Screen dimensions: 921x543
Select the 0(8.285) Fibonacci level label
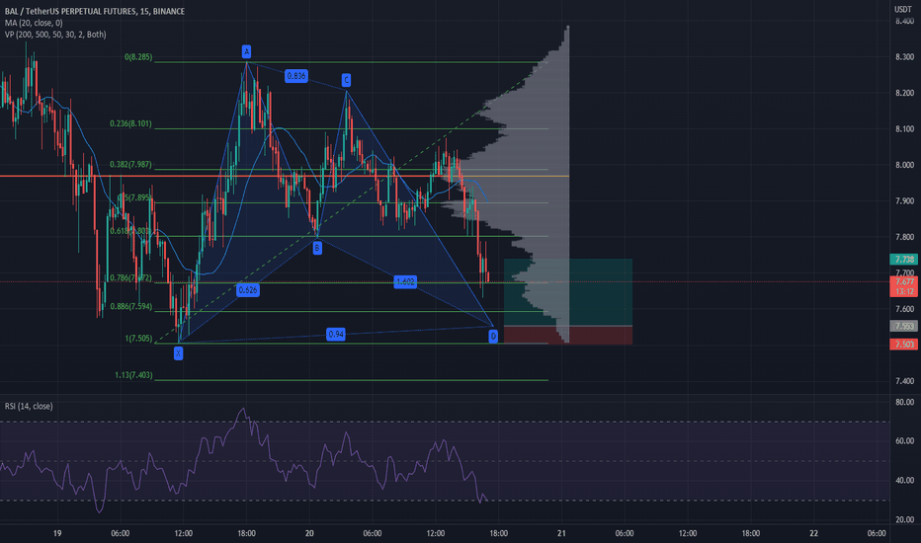[138, 57]
